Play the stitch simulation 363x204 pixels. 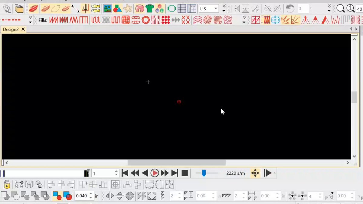(155, 173)
